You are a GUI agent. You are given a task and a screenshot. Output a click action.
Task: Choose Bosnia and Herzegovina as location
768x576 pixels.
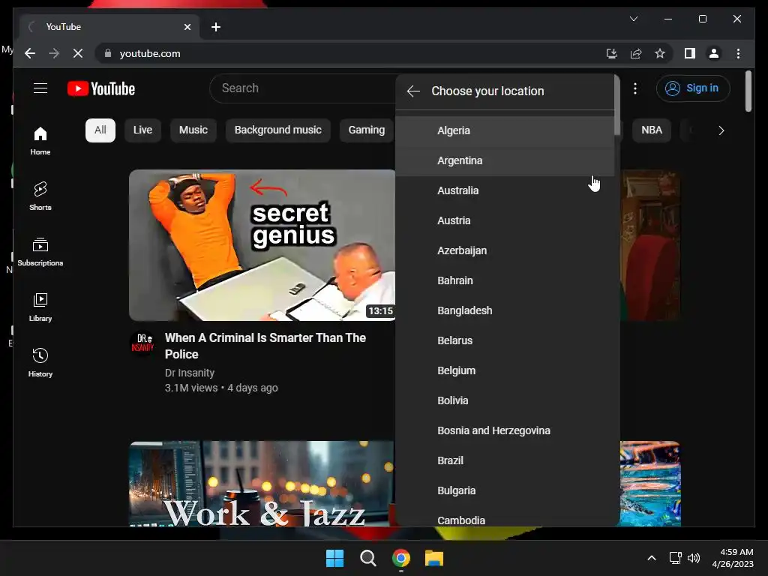click(505, 430)
